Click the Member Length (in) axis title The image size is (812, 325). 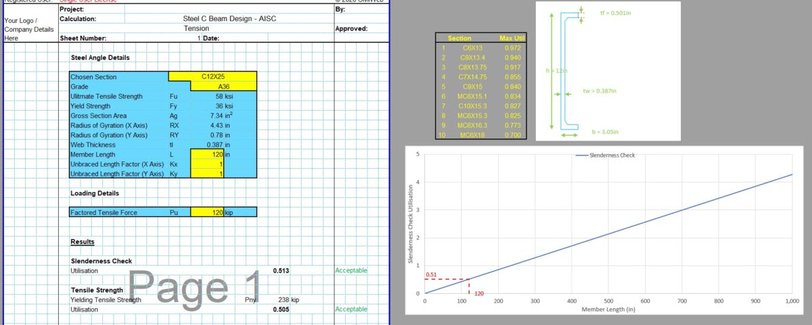click(x=607, y=309)
